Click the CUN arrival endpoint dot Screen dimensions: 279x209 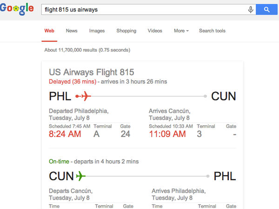(205, 96)
